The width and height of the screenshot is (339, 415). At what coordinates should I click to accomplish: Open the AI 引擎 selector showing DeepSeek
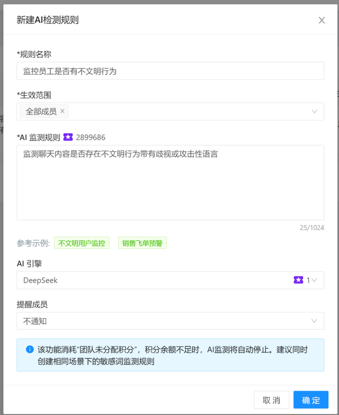[x=170, y=280]
